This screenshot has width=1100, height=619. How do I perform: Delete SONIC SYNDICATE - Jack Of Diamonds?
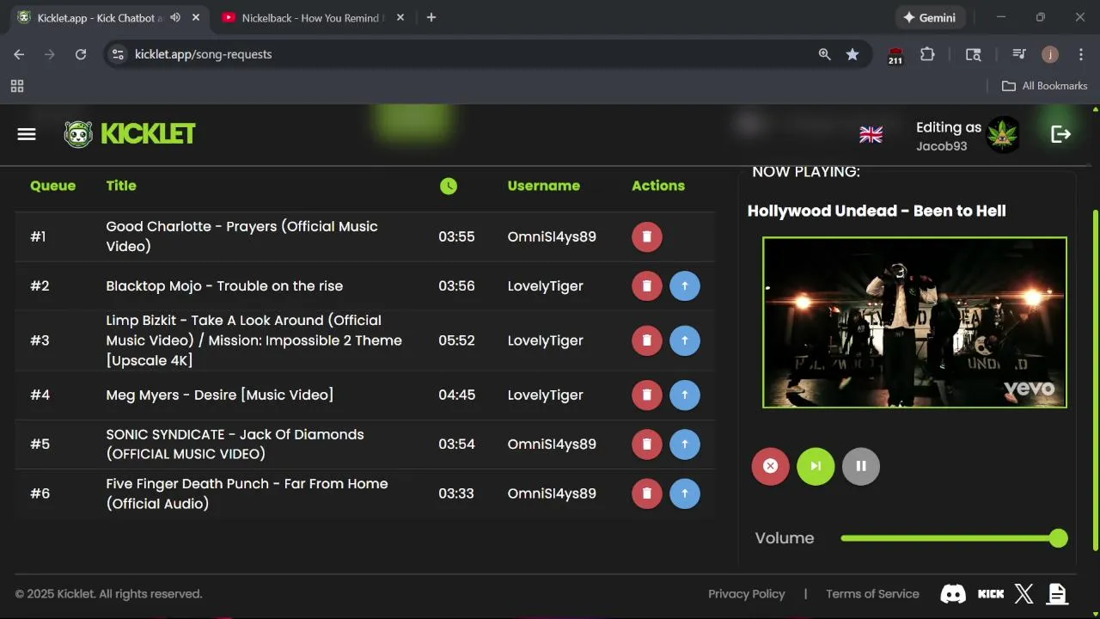647,444
